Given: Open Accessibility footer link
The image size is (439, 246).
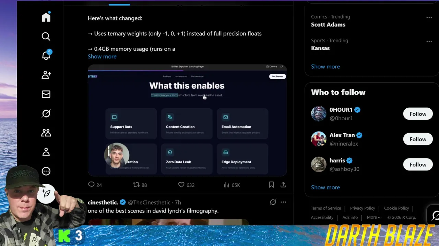Looking at the screenshot, I should 322,217.
